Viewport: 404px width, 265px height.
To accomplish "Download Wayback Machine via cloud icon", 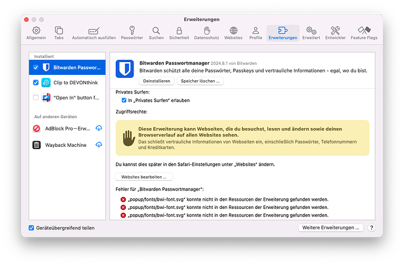I will 99,144.
